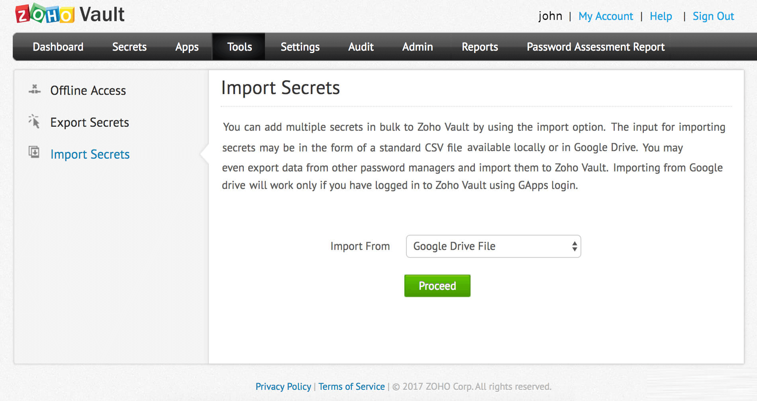View the Audit tab
Viewport: 757px width, 401px height.
[x=361, y=47]
